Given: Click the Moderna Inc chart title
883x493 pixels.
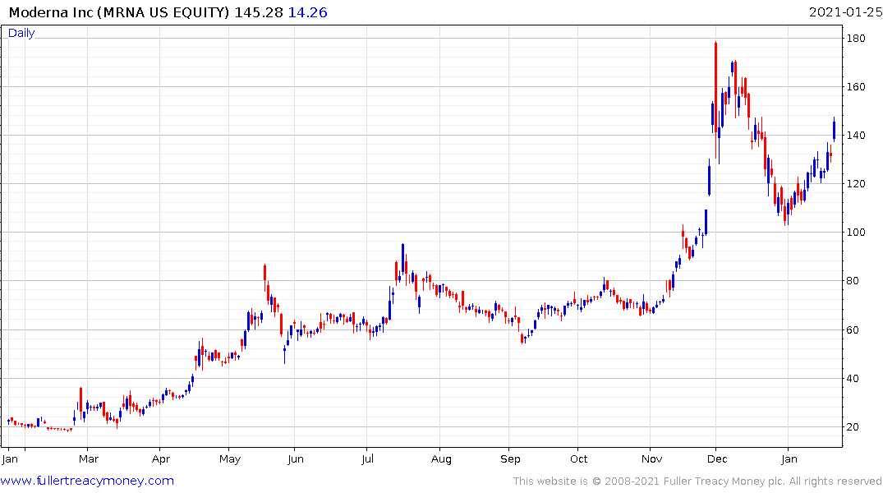Looking at the screenshot, I should [119, 12].
